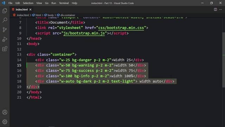
Task: Click line number 15 in the gutter
Action: point(19,65)
